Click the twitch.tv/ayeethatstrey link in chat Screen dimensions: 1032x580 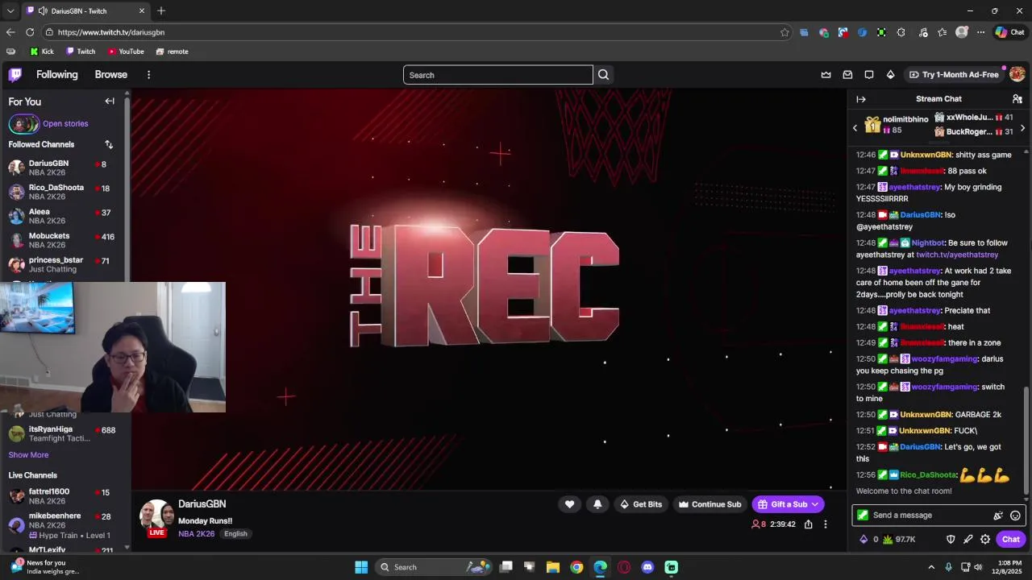pyautogui.click(x=957, y=255)
